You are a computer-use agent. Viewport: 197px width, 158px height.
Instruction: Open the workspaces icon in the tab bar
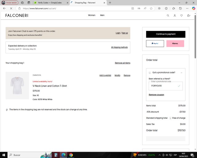click(x=22, y=3)
